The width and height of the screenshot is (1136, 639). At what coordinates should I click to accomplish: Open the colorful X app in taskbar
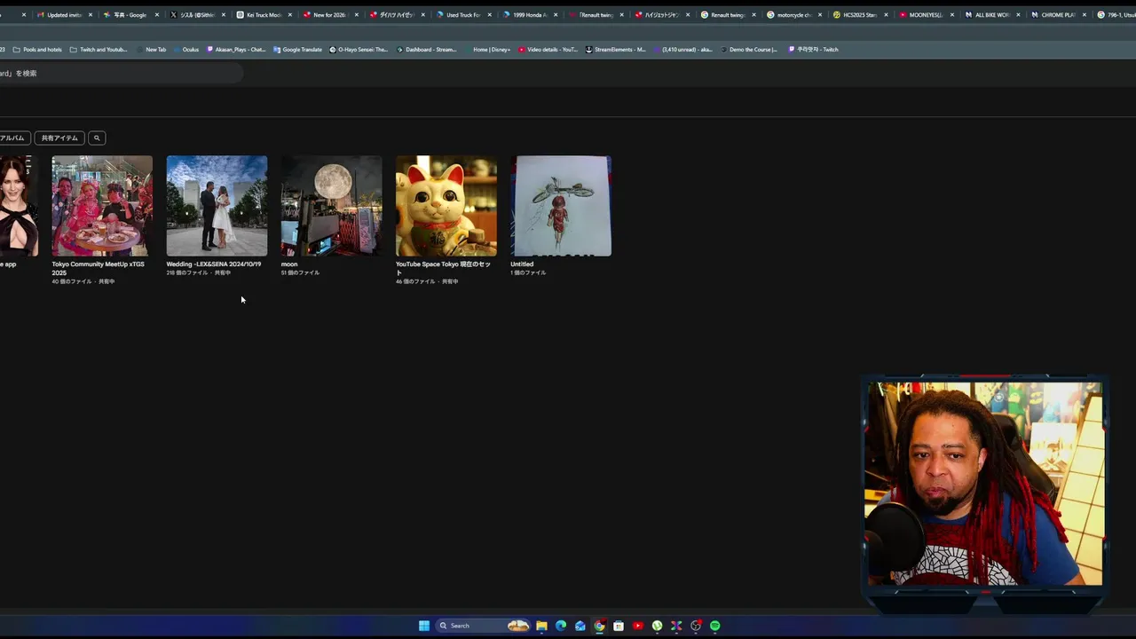[x=676, y=626]
